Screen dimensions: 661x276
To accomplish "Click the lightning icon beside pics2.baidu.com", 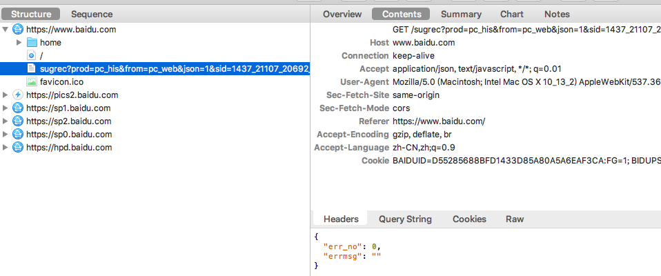I will [x=18, y=95].
